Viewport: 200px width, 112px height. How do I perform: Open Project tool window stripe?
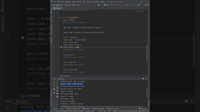click(x=51, y=10)
